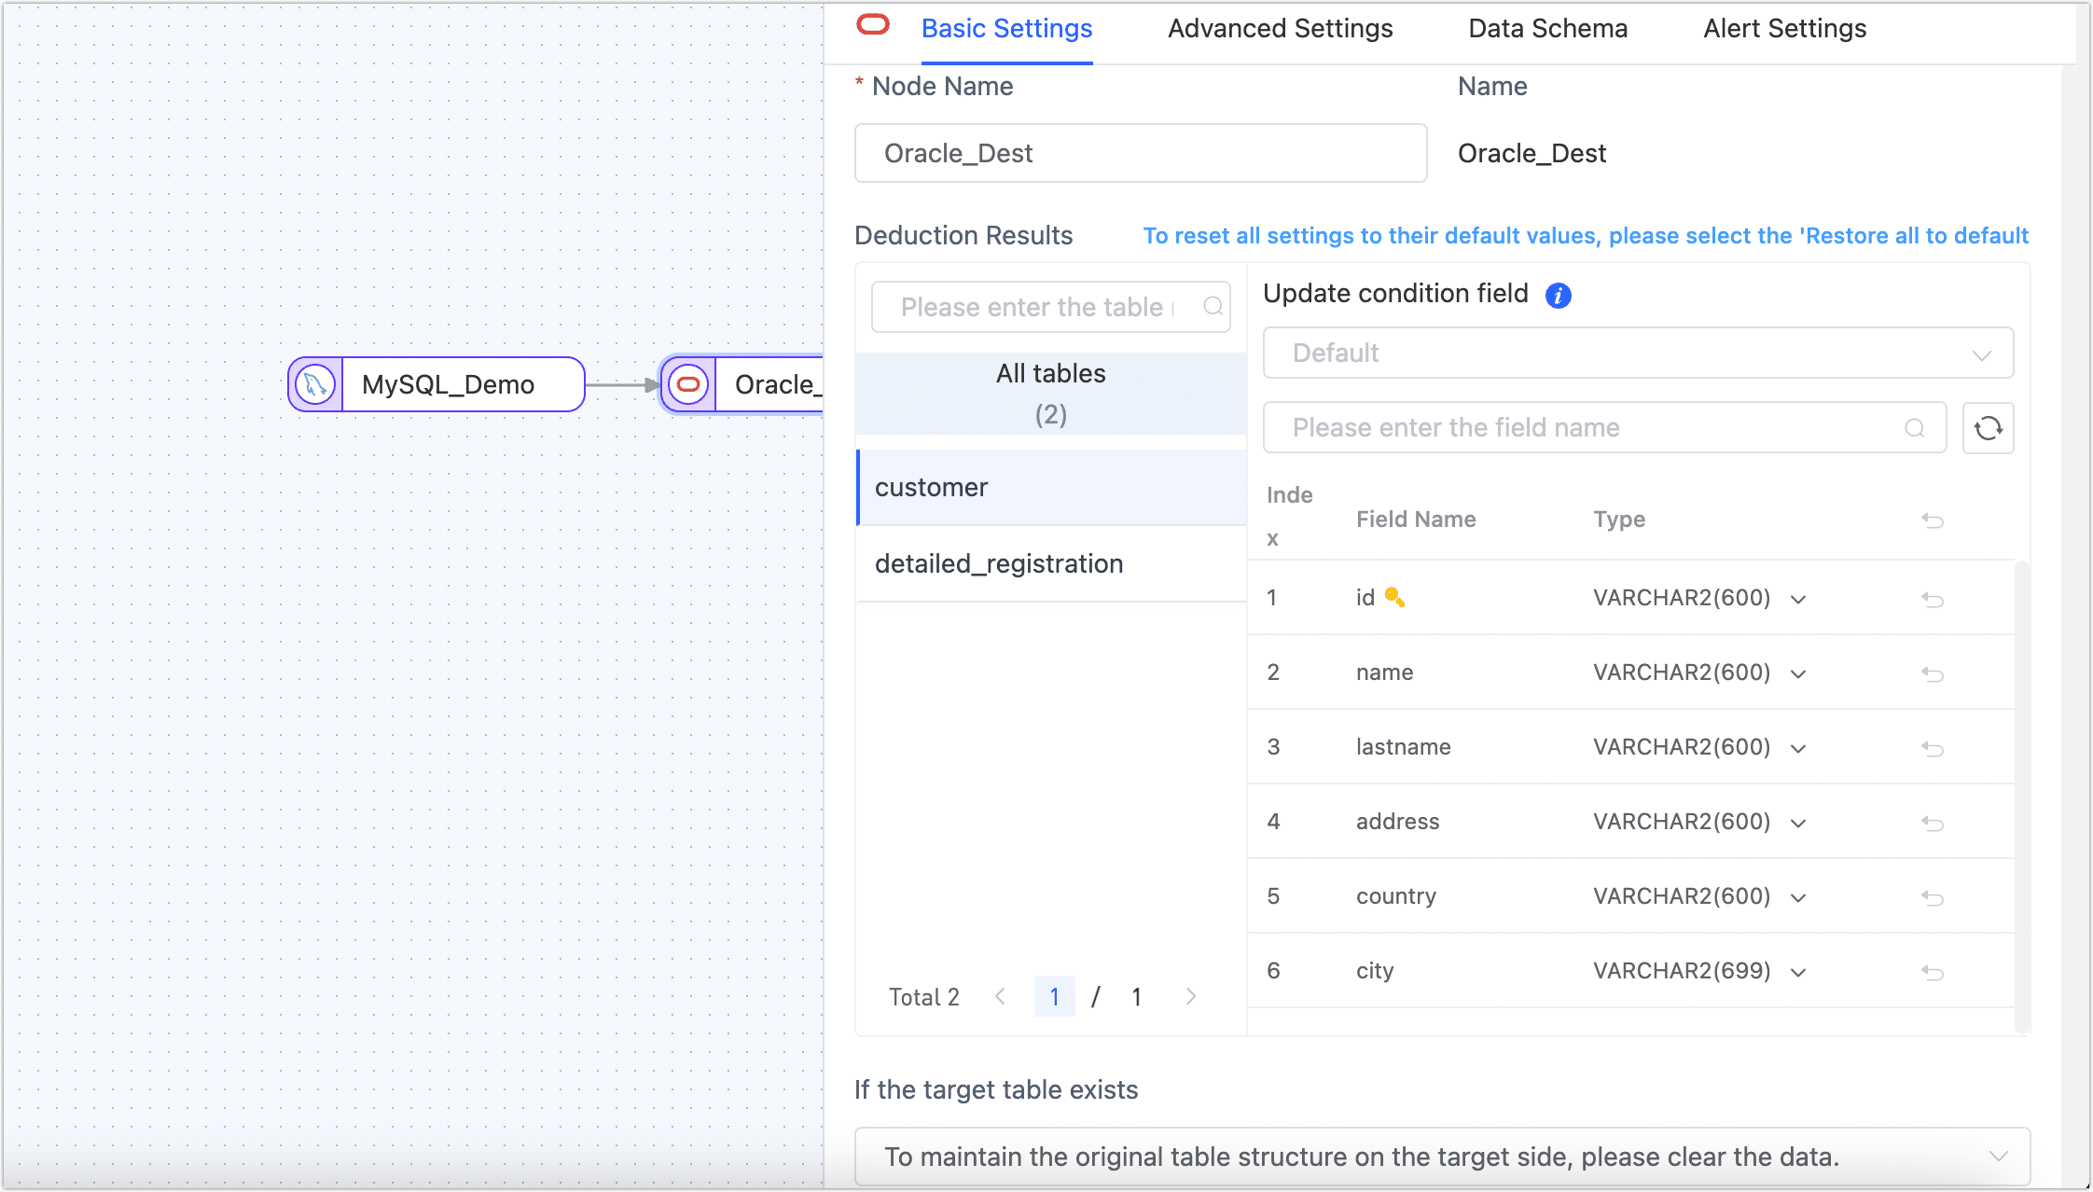
Task: Open the Default update condition dropdown
Action: 1982,353
